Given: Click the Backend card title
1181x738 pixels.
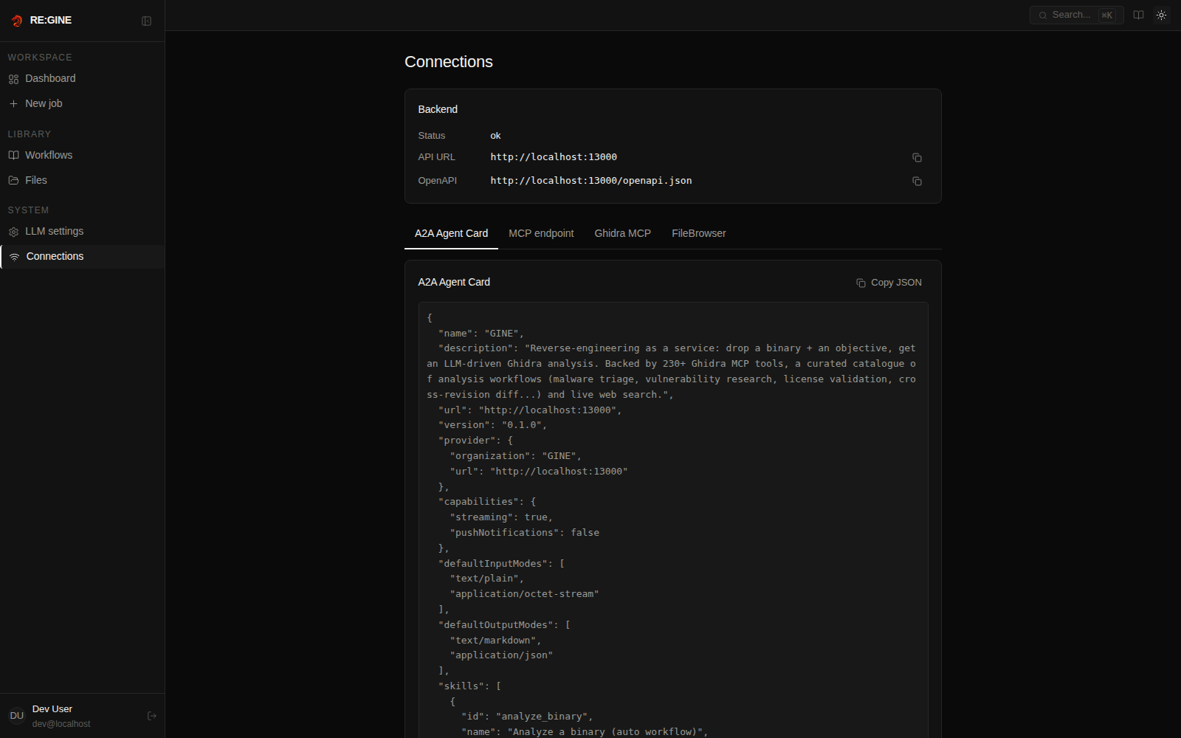Looking at the screenshot, I should (x=438, y=109).
